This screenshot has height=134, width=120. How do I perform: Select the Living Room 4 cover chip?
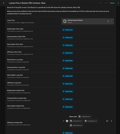[x=76, y=125]
